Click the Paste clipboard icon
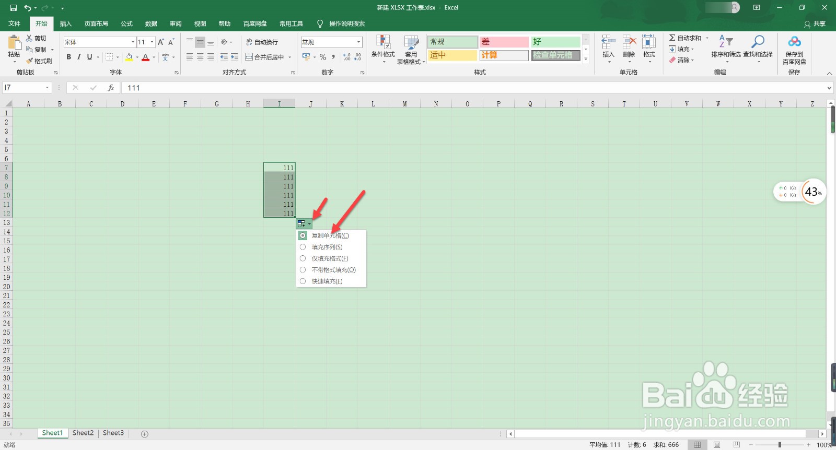836x450 pixels. (14, 42)
